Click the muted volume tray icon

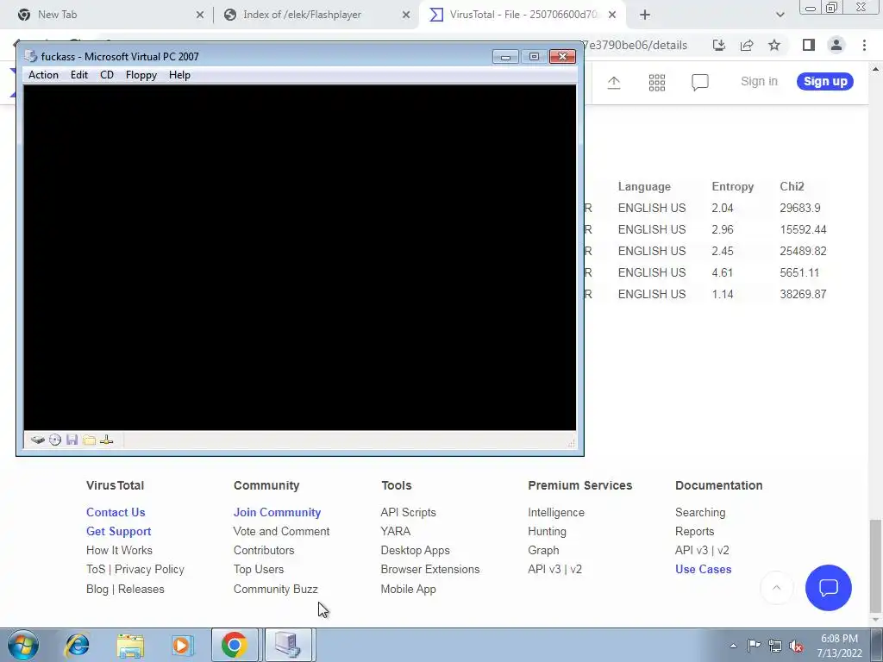[796, 646]
